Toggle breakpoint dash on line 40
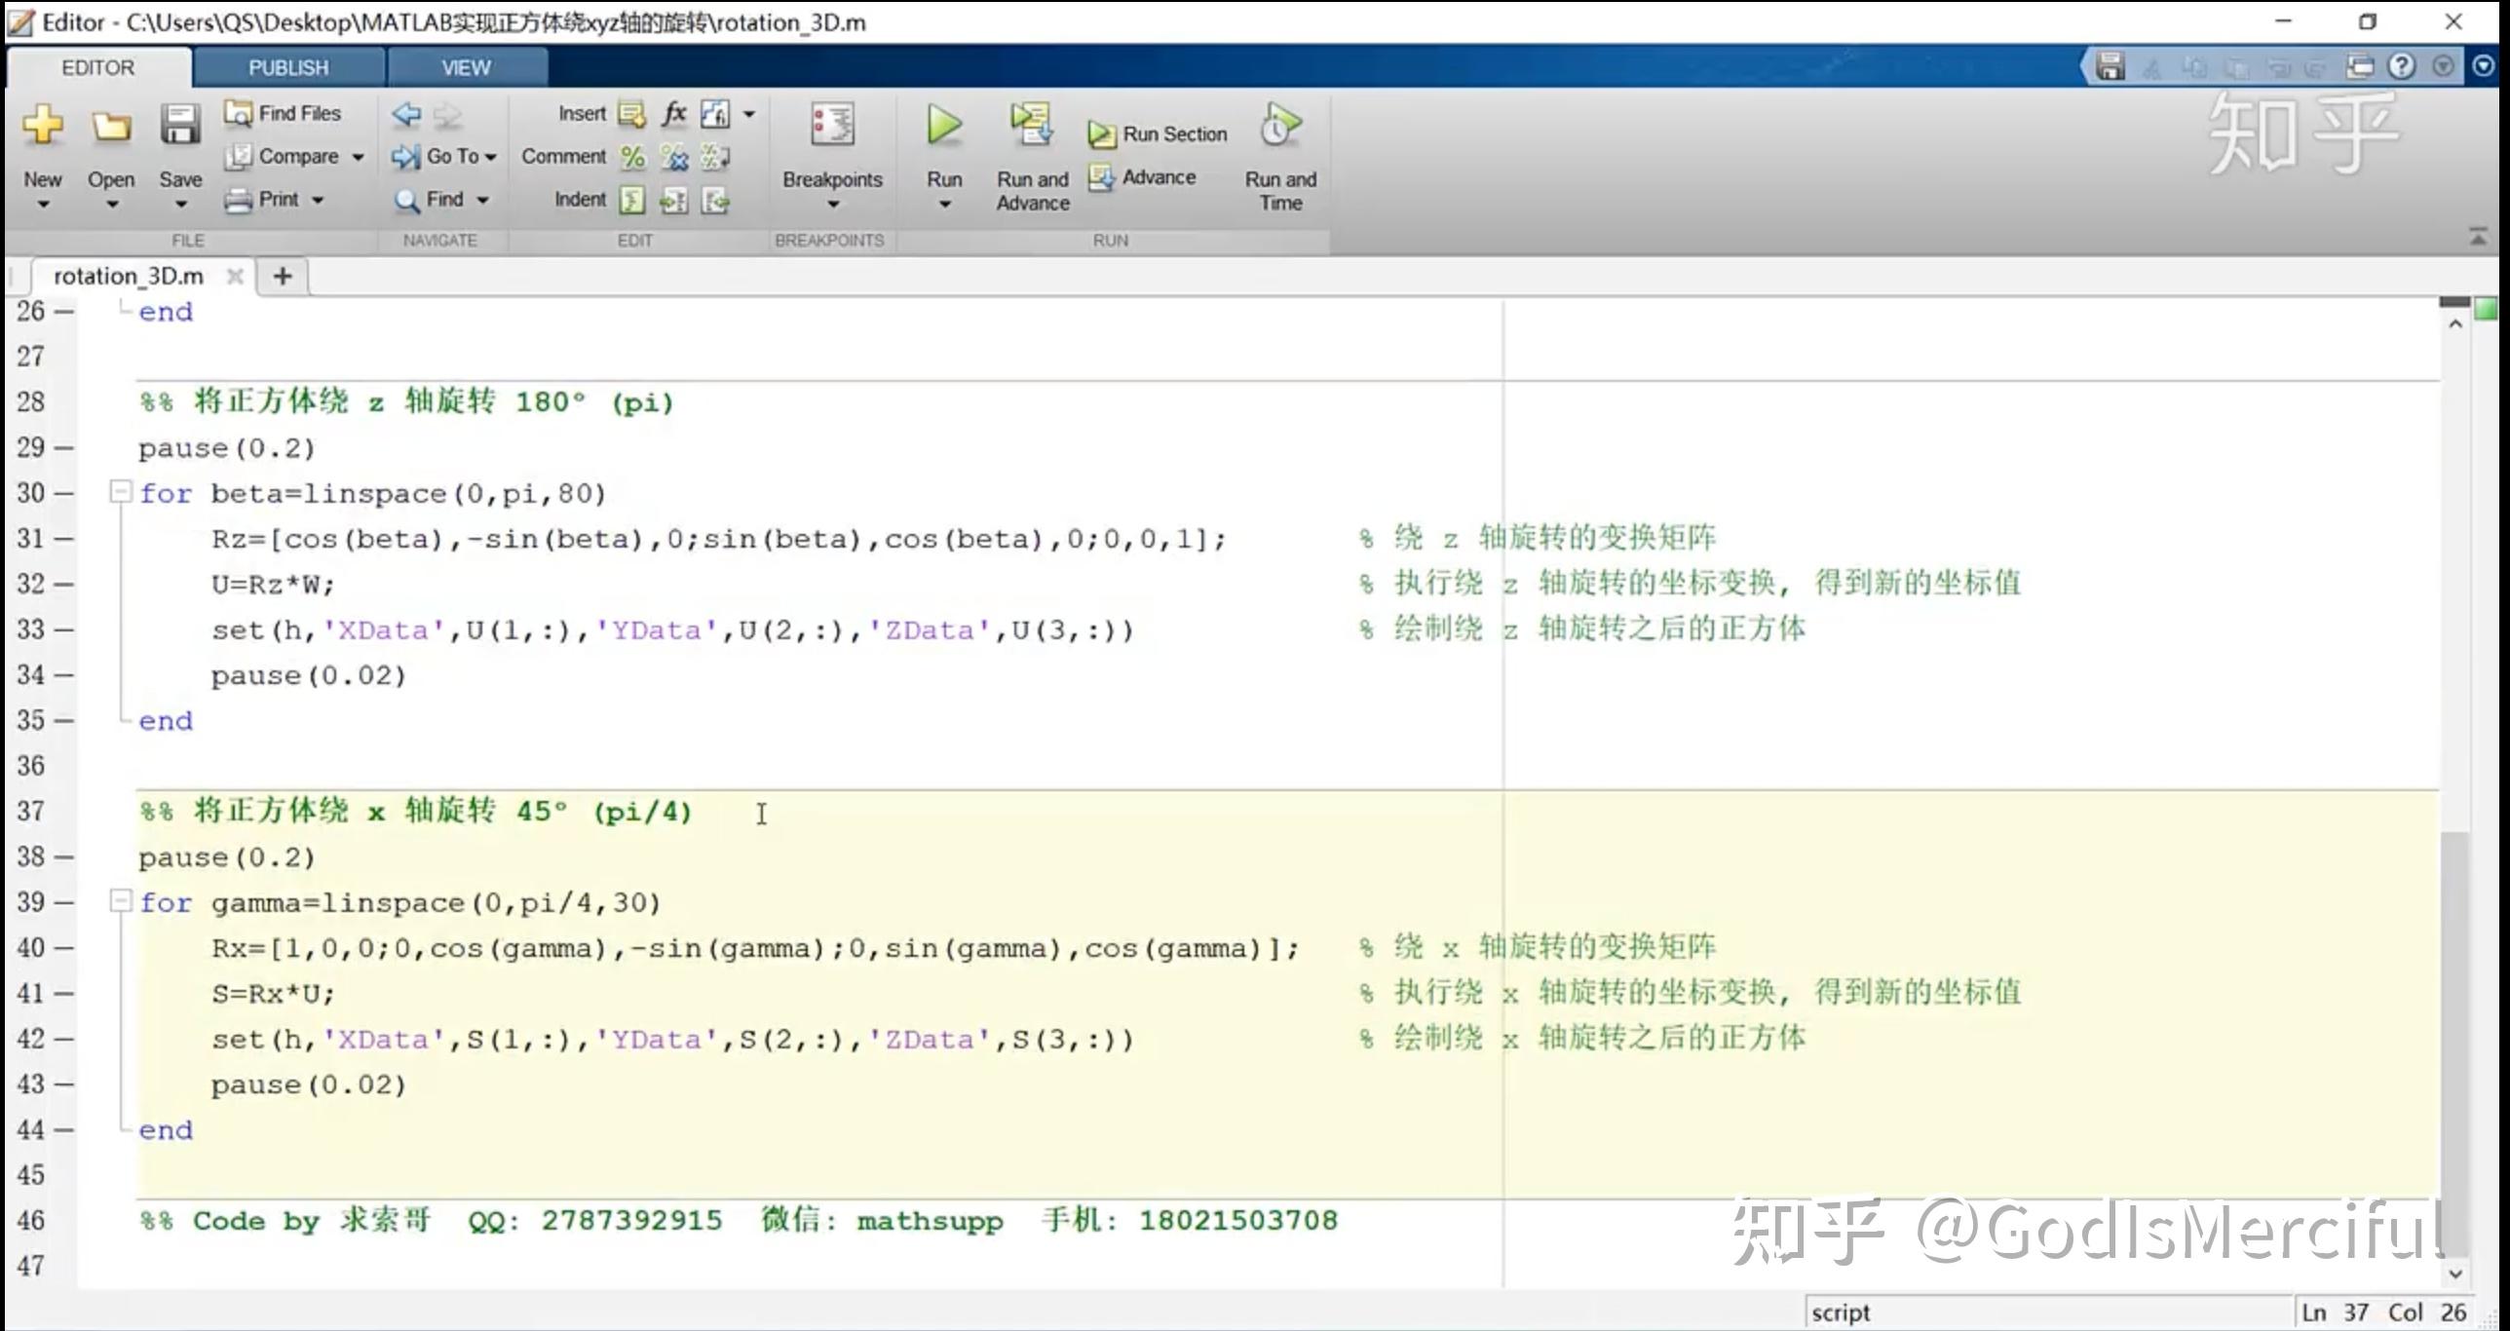This screenshot has width=2510, height=1331. (64, 948)
